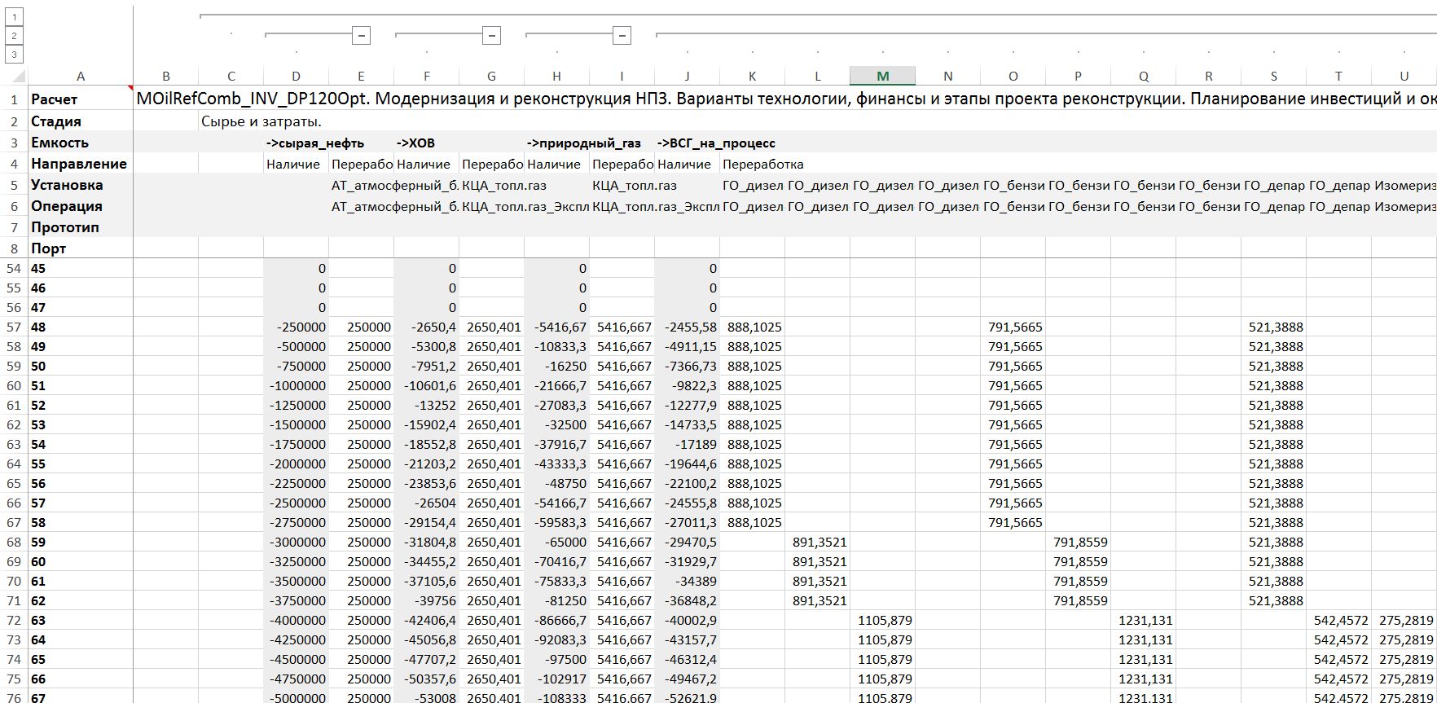The image size is (1437, 703).
Task: Collapse the column group above column I
Action: click(x=622, y=35)
